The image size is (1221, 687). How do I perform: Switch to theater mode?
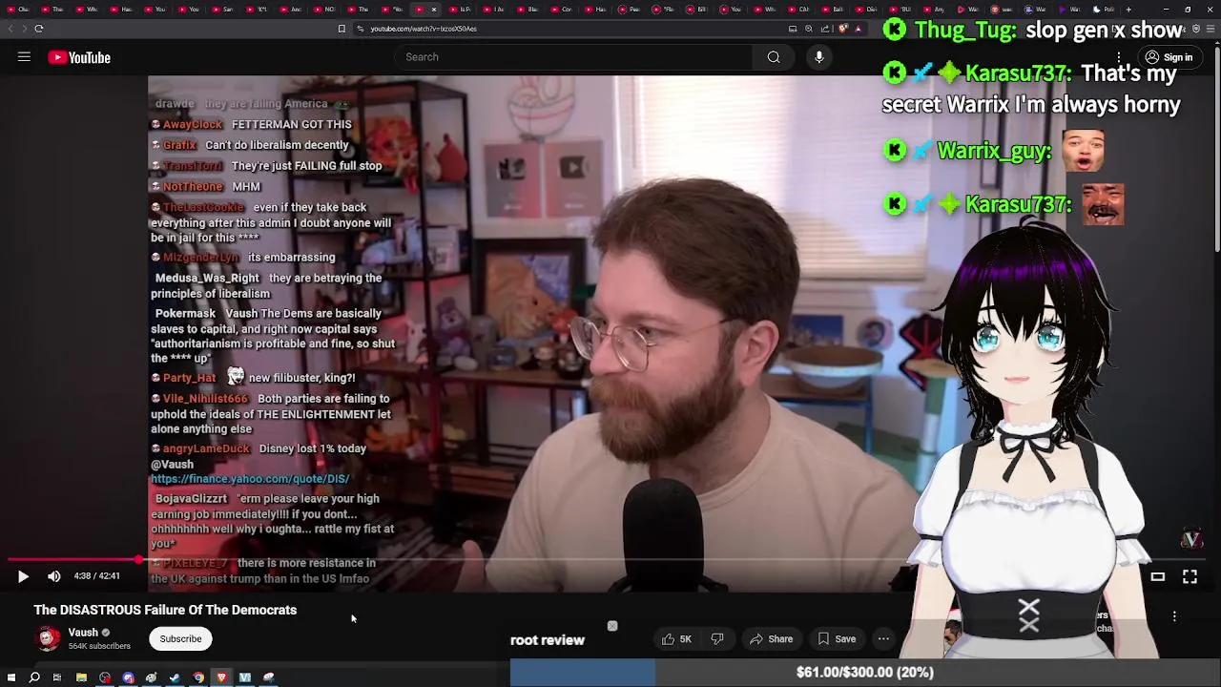coord(1157,576)
